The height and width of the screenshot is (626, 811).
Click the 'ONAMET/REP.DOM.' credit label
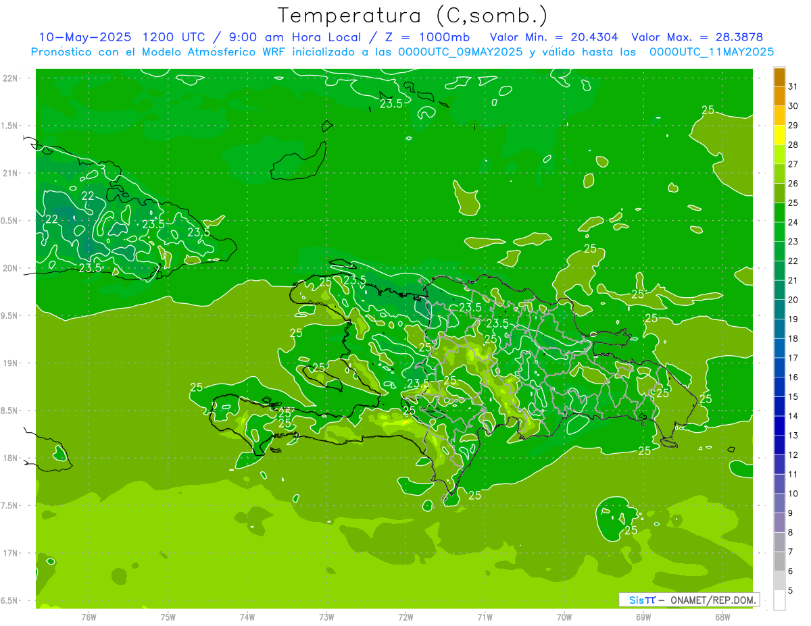click(x=713, y=600)
